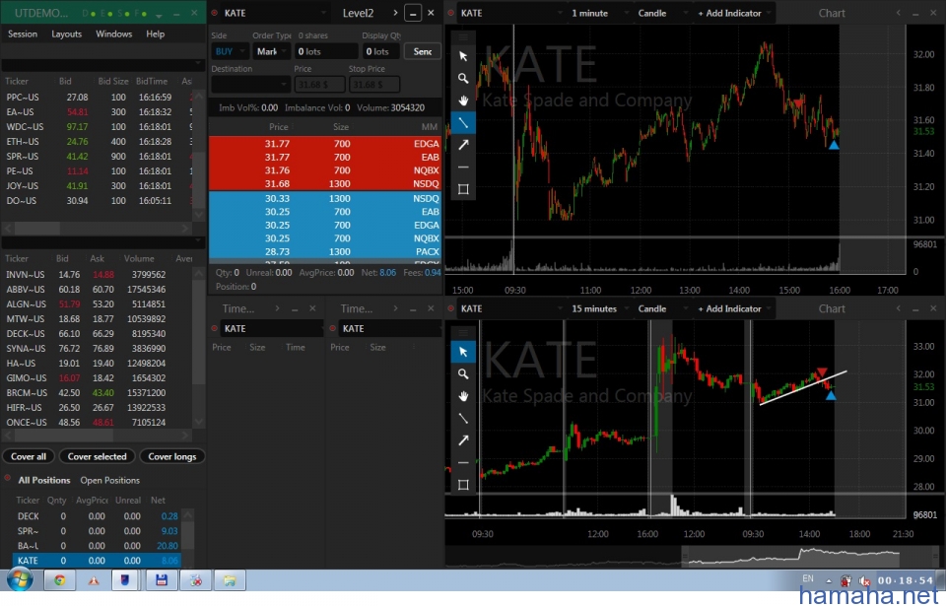The height and width of the screenshot is (606, 946).
Task: Open the Windows Start menu
Action: point(20,580)
